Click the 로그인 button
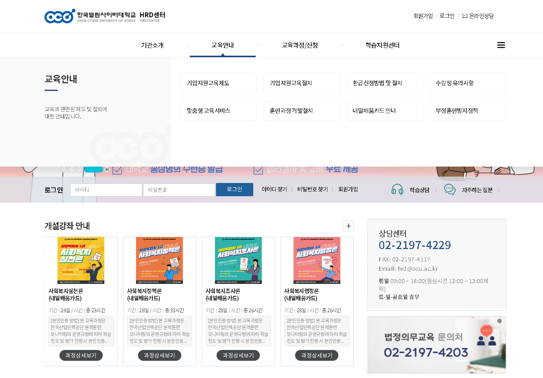 point(234,189)
